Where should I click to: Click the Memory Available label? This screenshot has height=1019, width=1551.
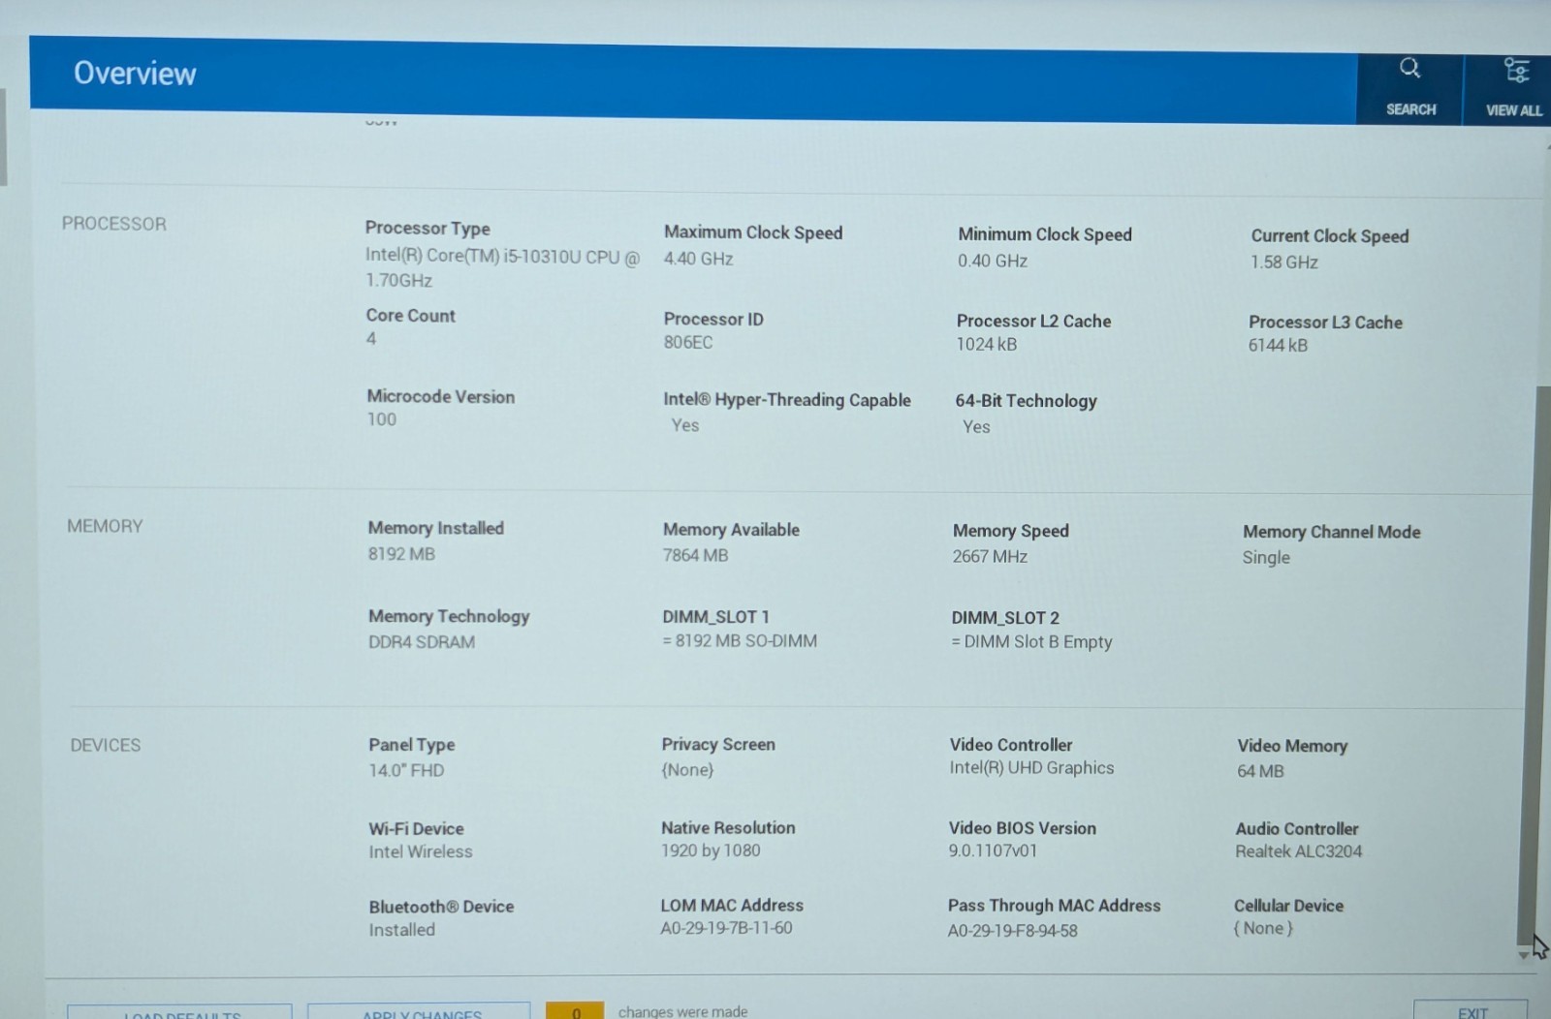(x=732, y=530)
